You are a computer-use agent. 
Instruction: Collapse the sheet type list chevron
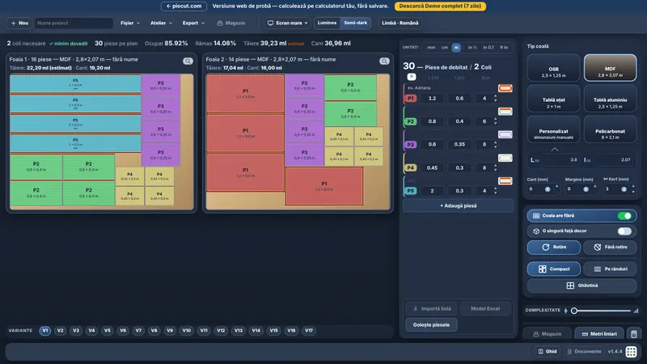coord(555,150)
